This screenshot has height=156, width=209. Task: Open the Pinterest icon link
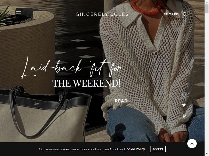point(184,116)
